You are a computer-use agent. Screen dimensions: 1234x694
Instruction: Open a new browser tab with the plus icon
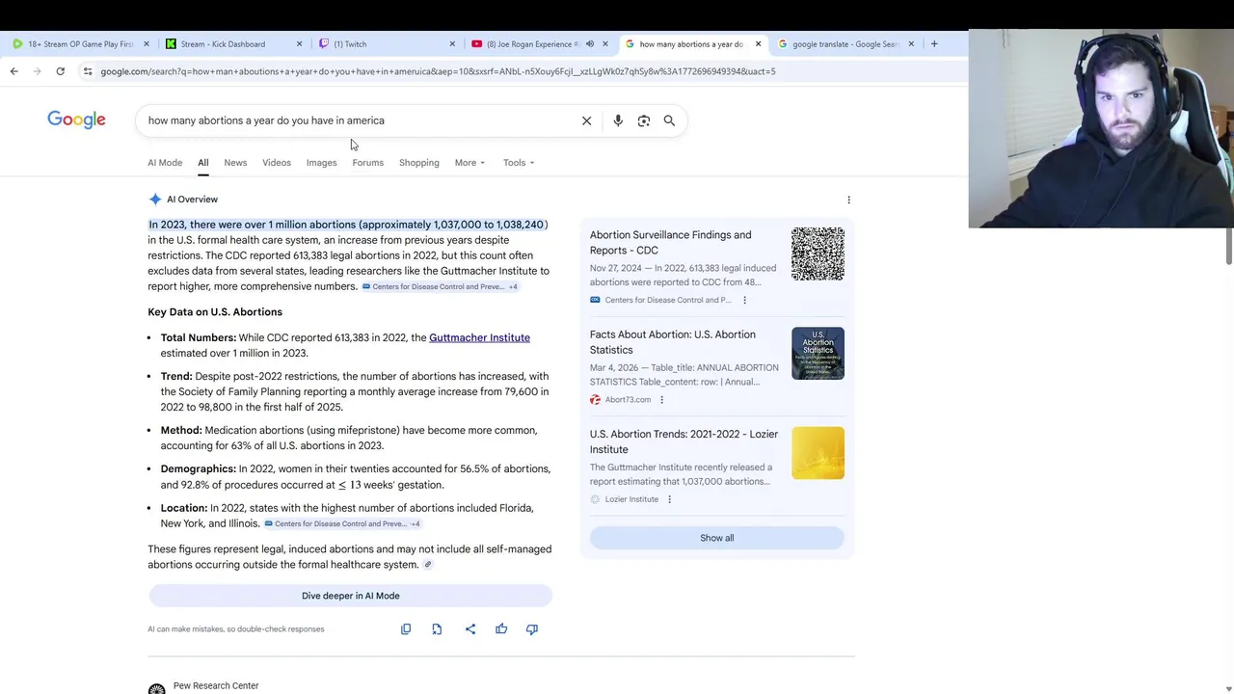point(934,43)
